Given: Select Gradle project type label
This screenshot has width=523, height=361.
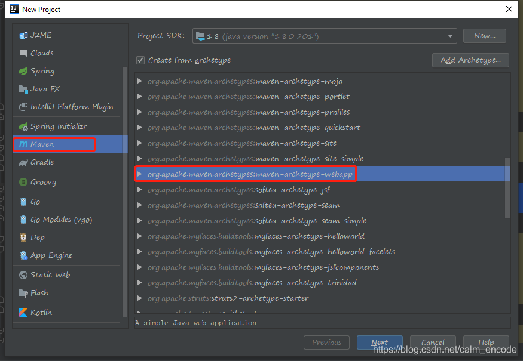Looking at the screenshot, I should coord(42,162).
